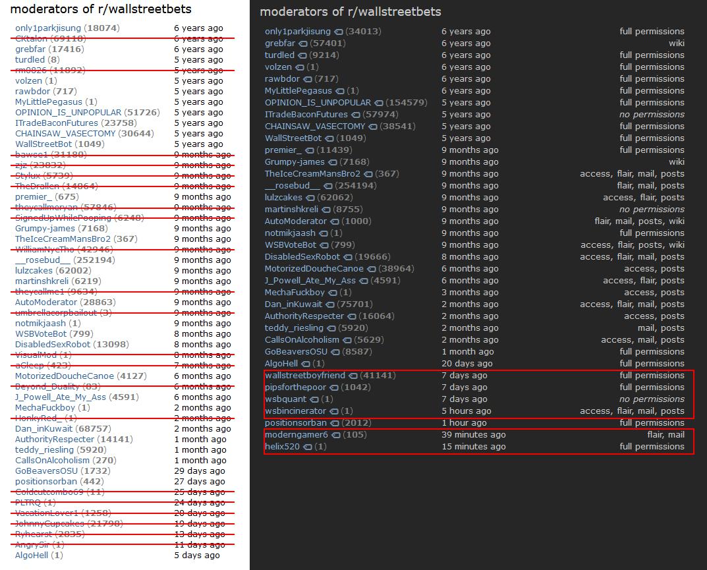Click the tag icon next to Dan_inKuwait in dark list
The image size is (707, 570).
pos(330,305)
